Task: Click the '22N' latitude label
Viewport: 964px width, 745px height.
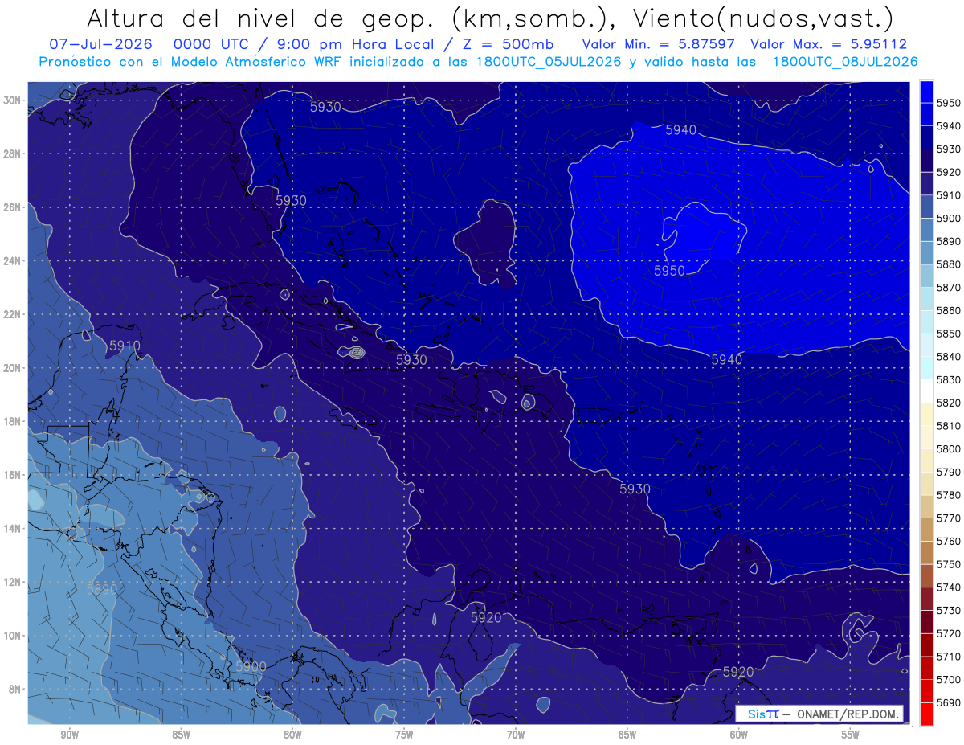Action: pos(13,314)
